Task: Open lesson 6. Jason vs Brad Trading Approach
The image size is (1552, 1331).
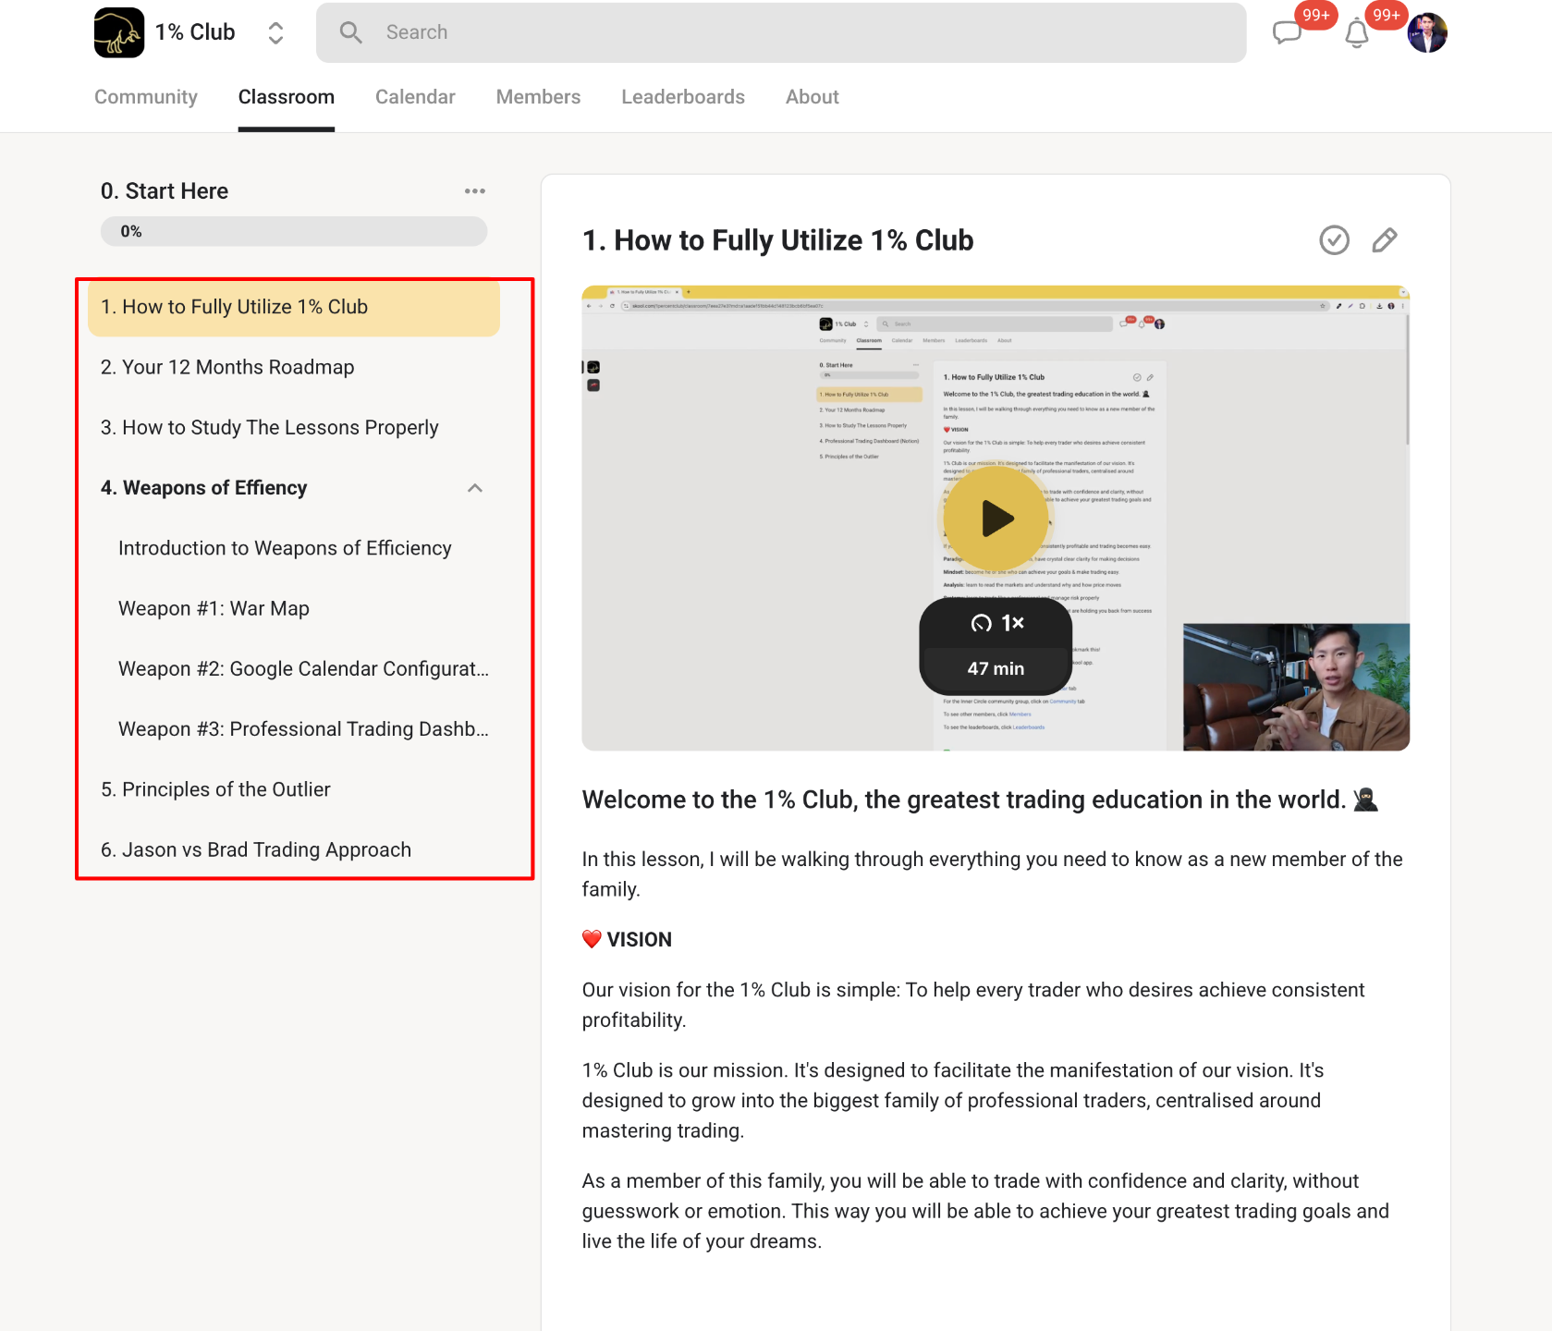Action: click(256, 849)
